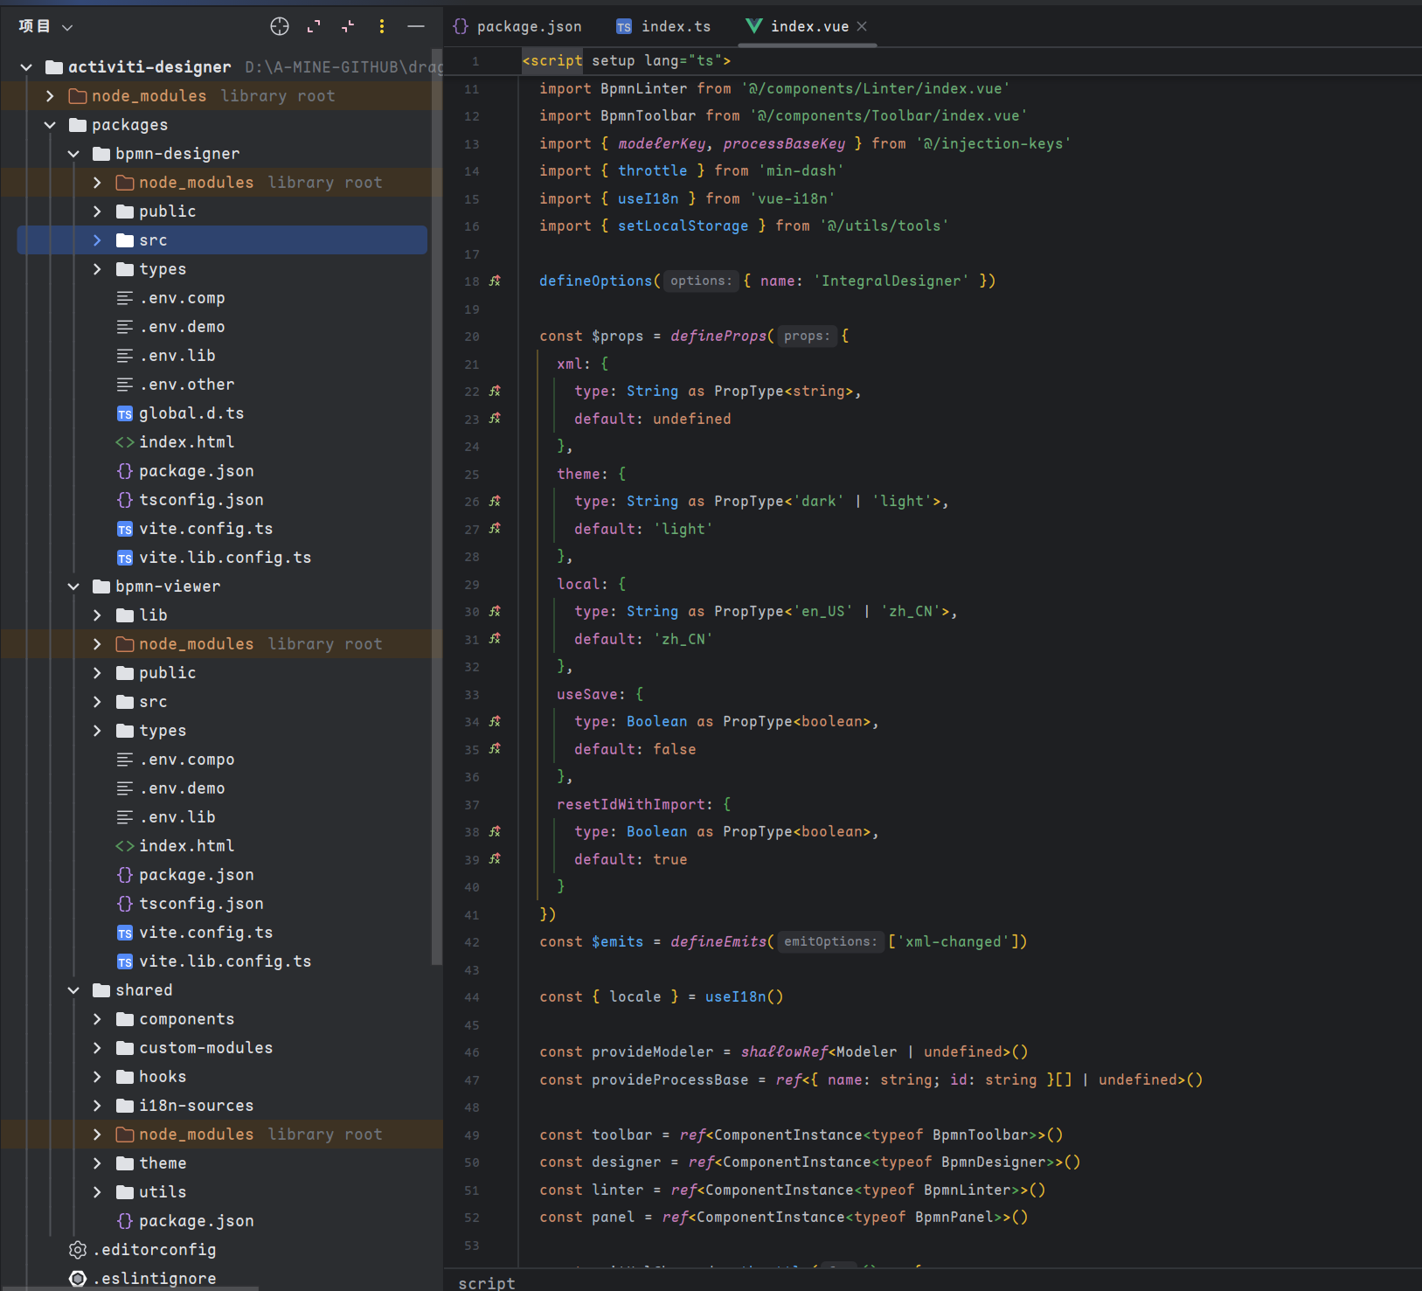This screenshot has height=1291, width=1422.
Task: Click the gutter icon on line 31
Action: pos(495,639)
